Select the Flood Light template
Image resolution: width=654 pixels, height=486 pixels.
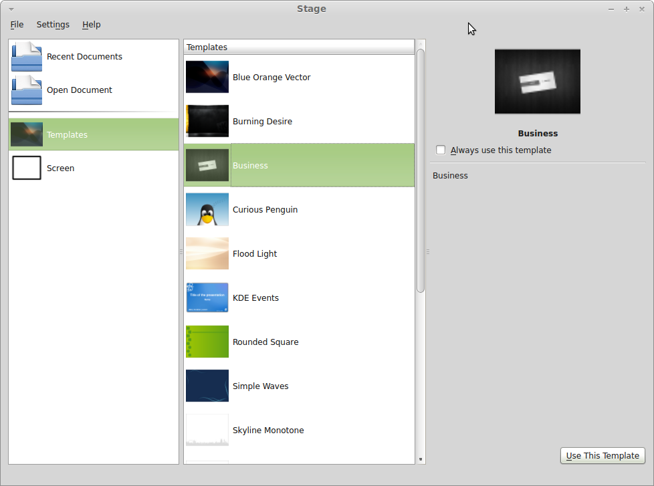pos(255,254)
